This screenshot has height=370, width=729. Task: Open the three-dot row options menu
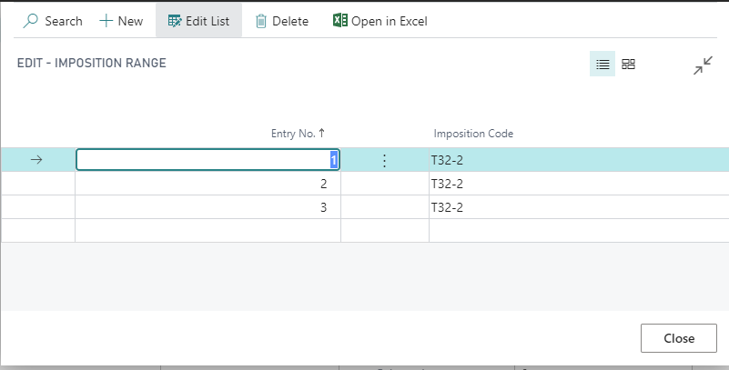click(x=384, y=160)
